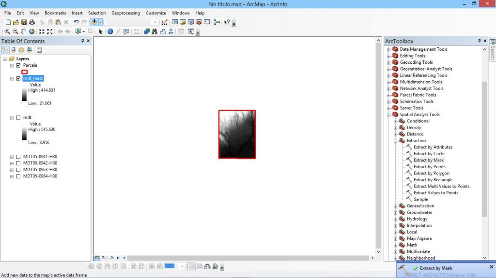Click the Save document icon

pos(24,22)
